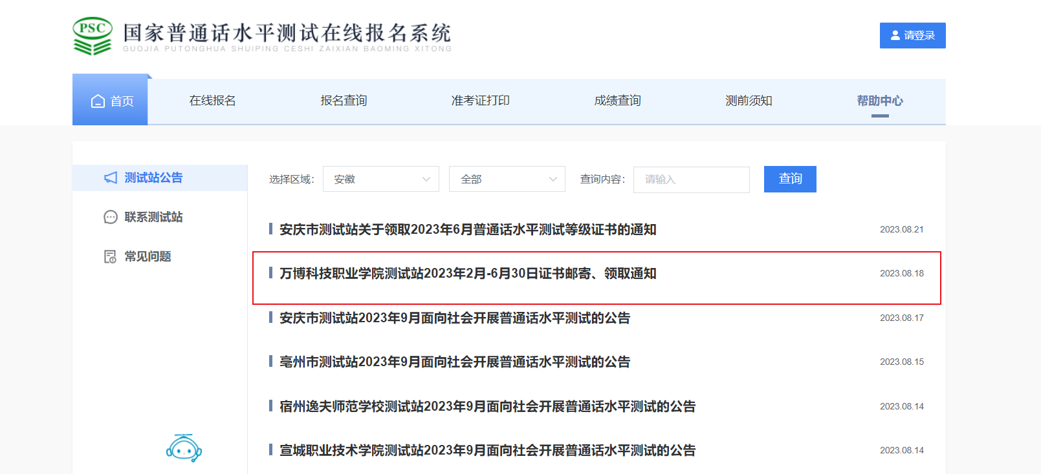Click the date 2023.08.21
Viewport: 1041px width, 474px height.
pyautogui.click(x=902, y=229)
